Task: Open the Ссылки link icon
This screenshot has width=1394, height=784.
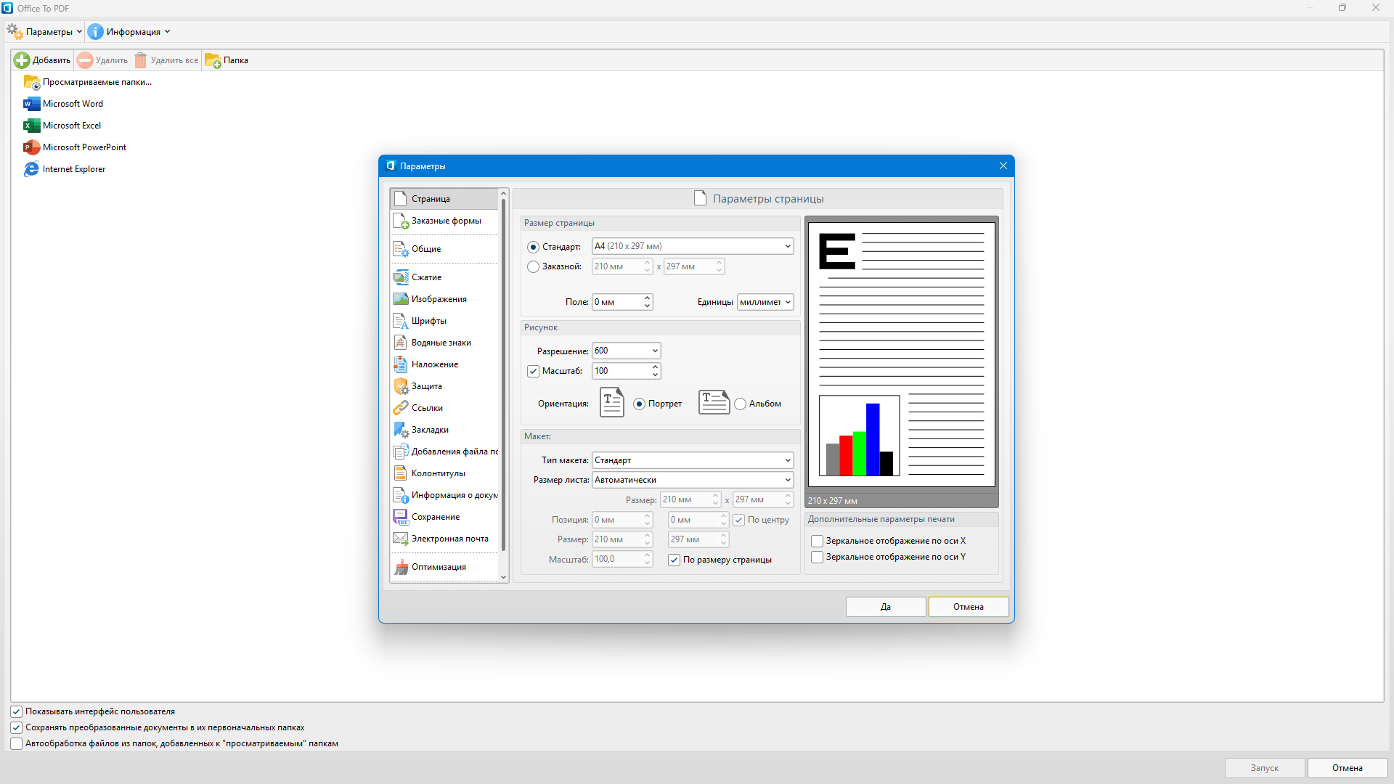Action: (400, 408)
